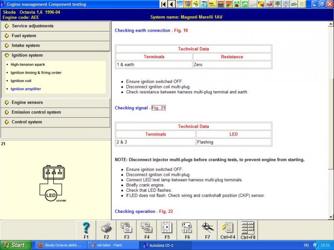Click the Checking signal heading
The image size is (334, 250).
point(131,108)
